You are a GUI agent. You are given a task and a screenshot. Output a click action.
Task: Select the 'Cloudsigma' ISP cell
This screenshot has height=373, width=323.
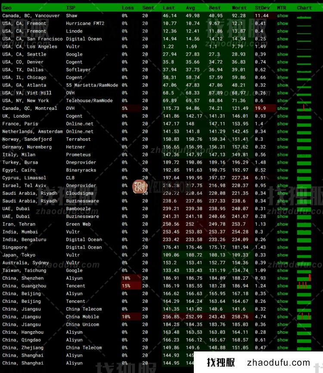(x=80, y=193)
